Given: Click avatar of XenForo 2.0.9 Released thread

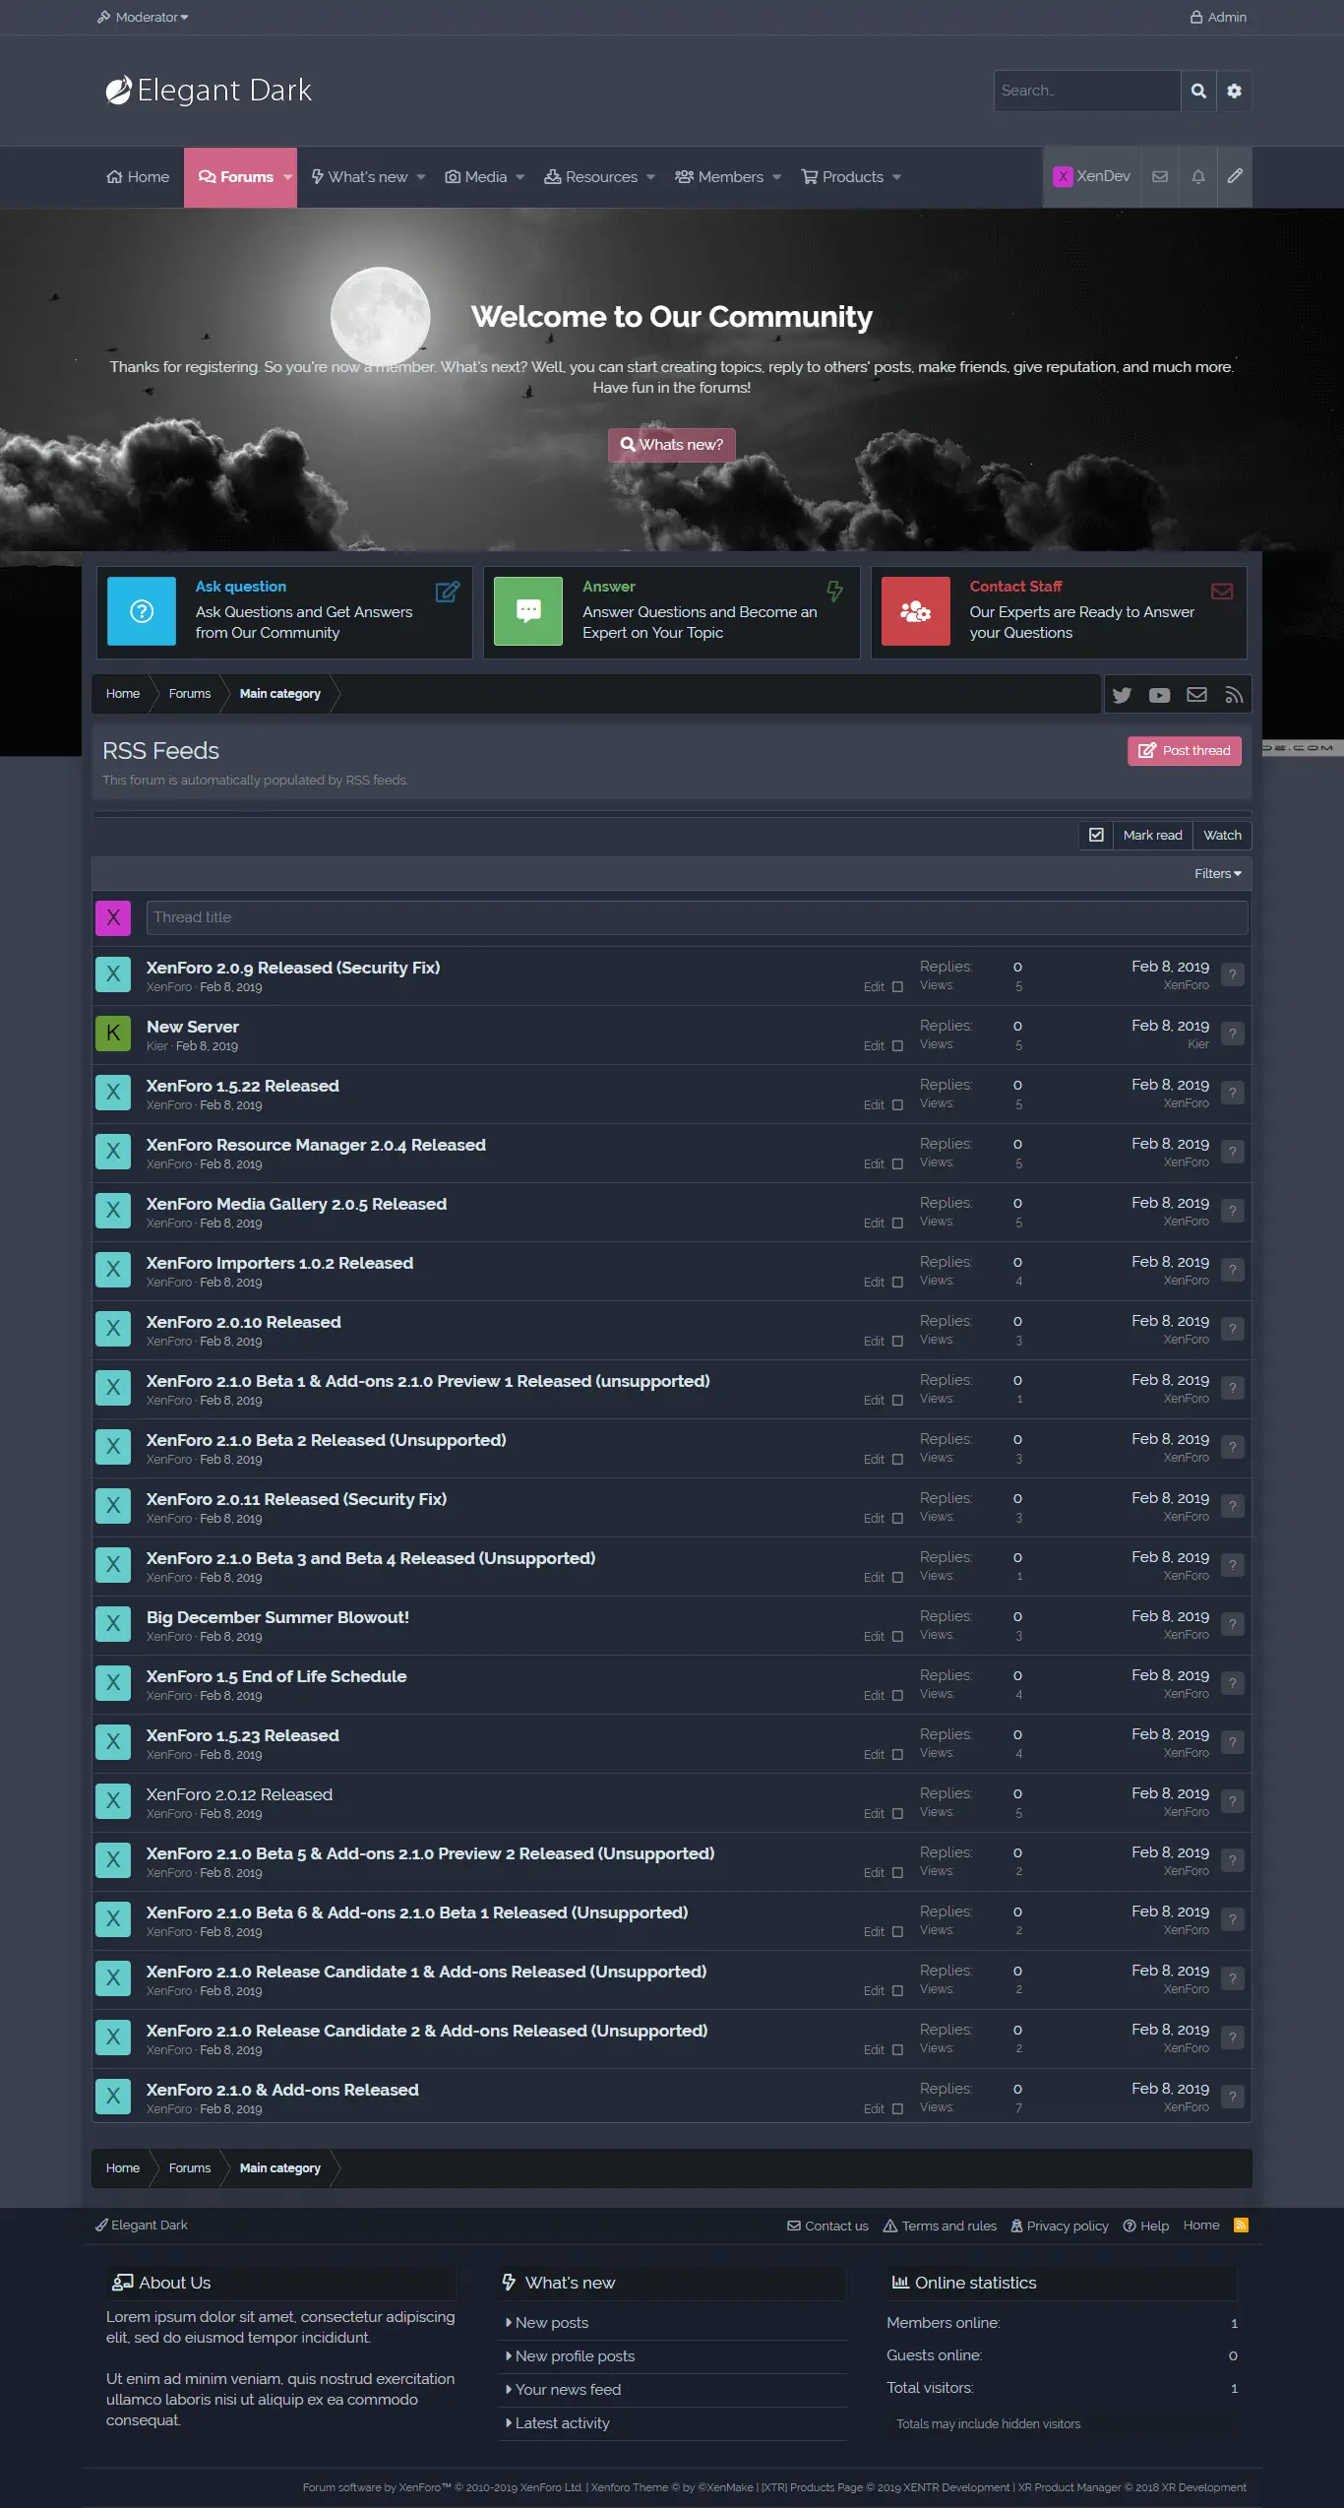Looking at the screenshot, I should (x=113, y=974).
